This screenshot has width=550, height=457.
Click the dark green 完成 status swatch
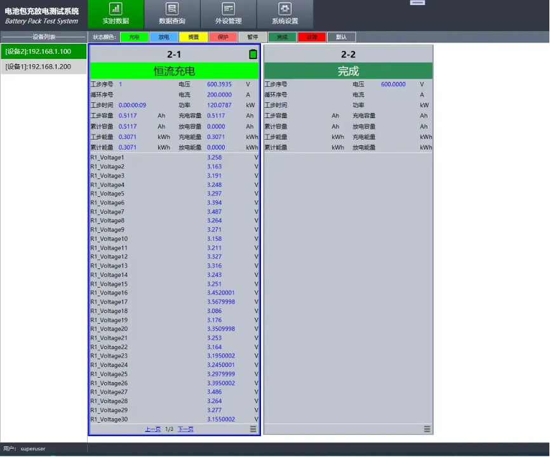point(282,37)
